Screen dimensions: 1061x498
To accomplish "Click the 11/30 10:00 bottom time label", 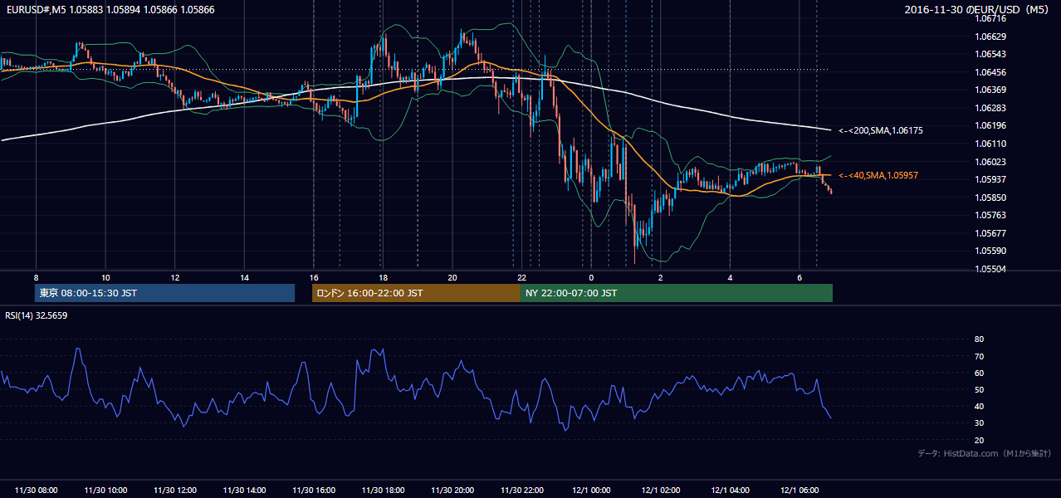I will tap(105, 491).
